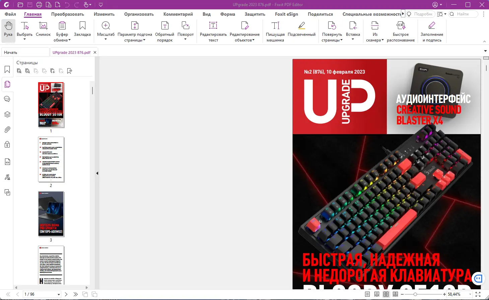Open the Вставка insert dropdown
489x300 pixels.
click(x=353, y=39)
